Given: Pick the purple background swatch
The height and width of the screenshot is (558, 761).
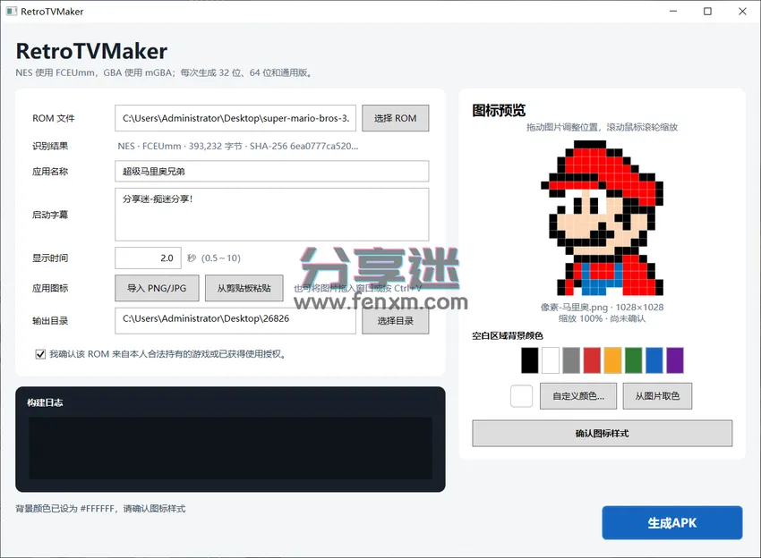Looking at the screenshot, I should tap(675, 360).
